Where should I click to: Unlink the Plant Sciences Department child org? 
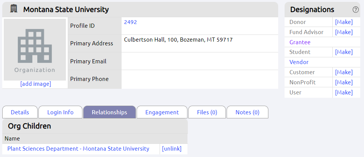click(x=172, y=149)
